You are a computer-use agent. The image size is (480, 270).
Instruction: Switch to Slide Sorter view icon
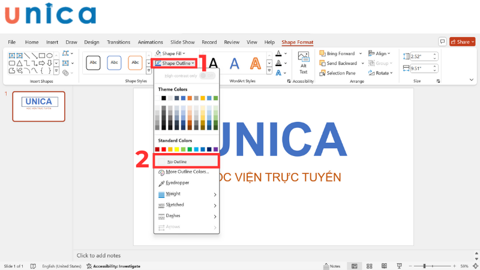[x=370, y=266]
